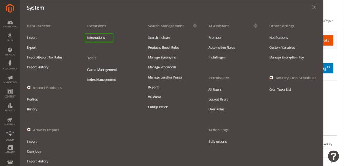Image resolution: width=344 pixels, height=166 pixels.
Task: Open Import under Amasty Import
Action: (32, 141)
